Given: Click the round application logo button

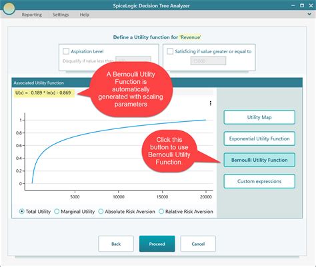Looking at the screenshot, I should pos(9,8).
